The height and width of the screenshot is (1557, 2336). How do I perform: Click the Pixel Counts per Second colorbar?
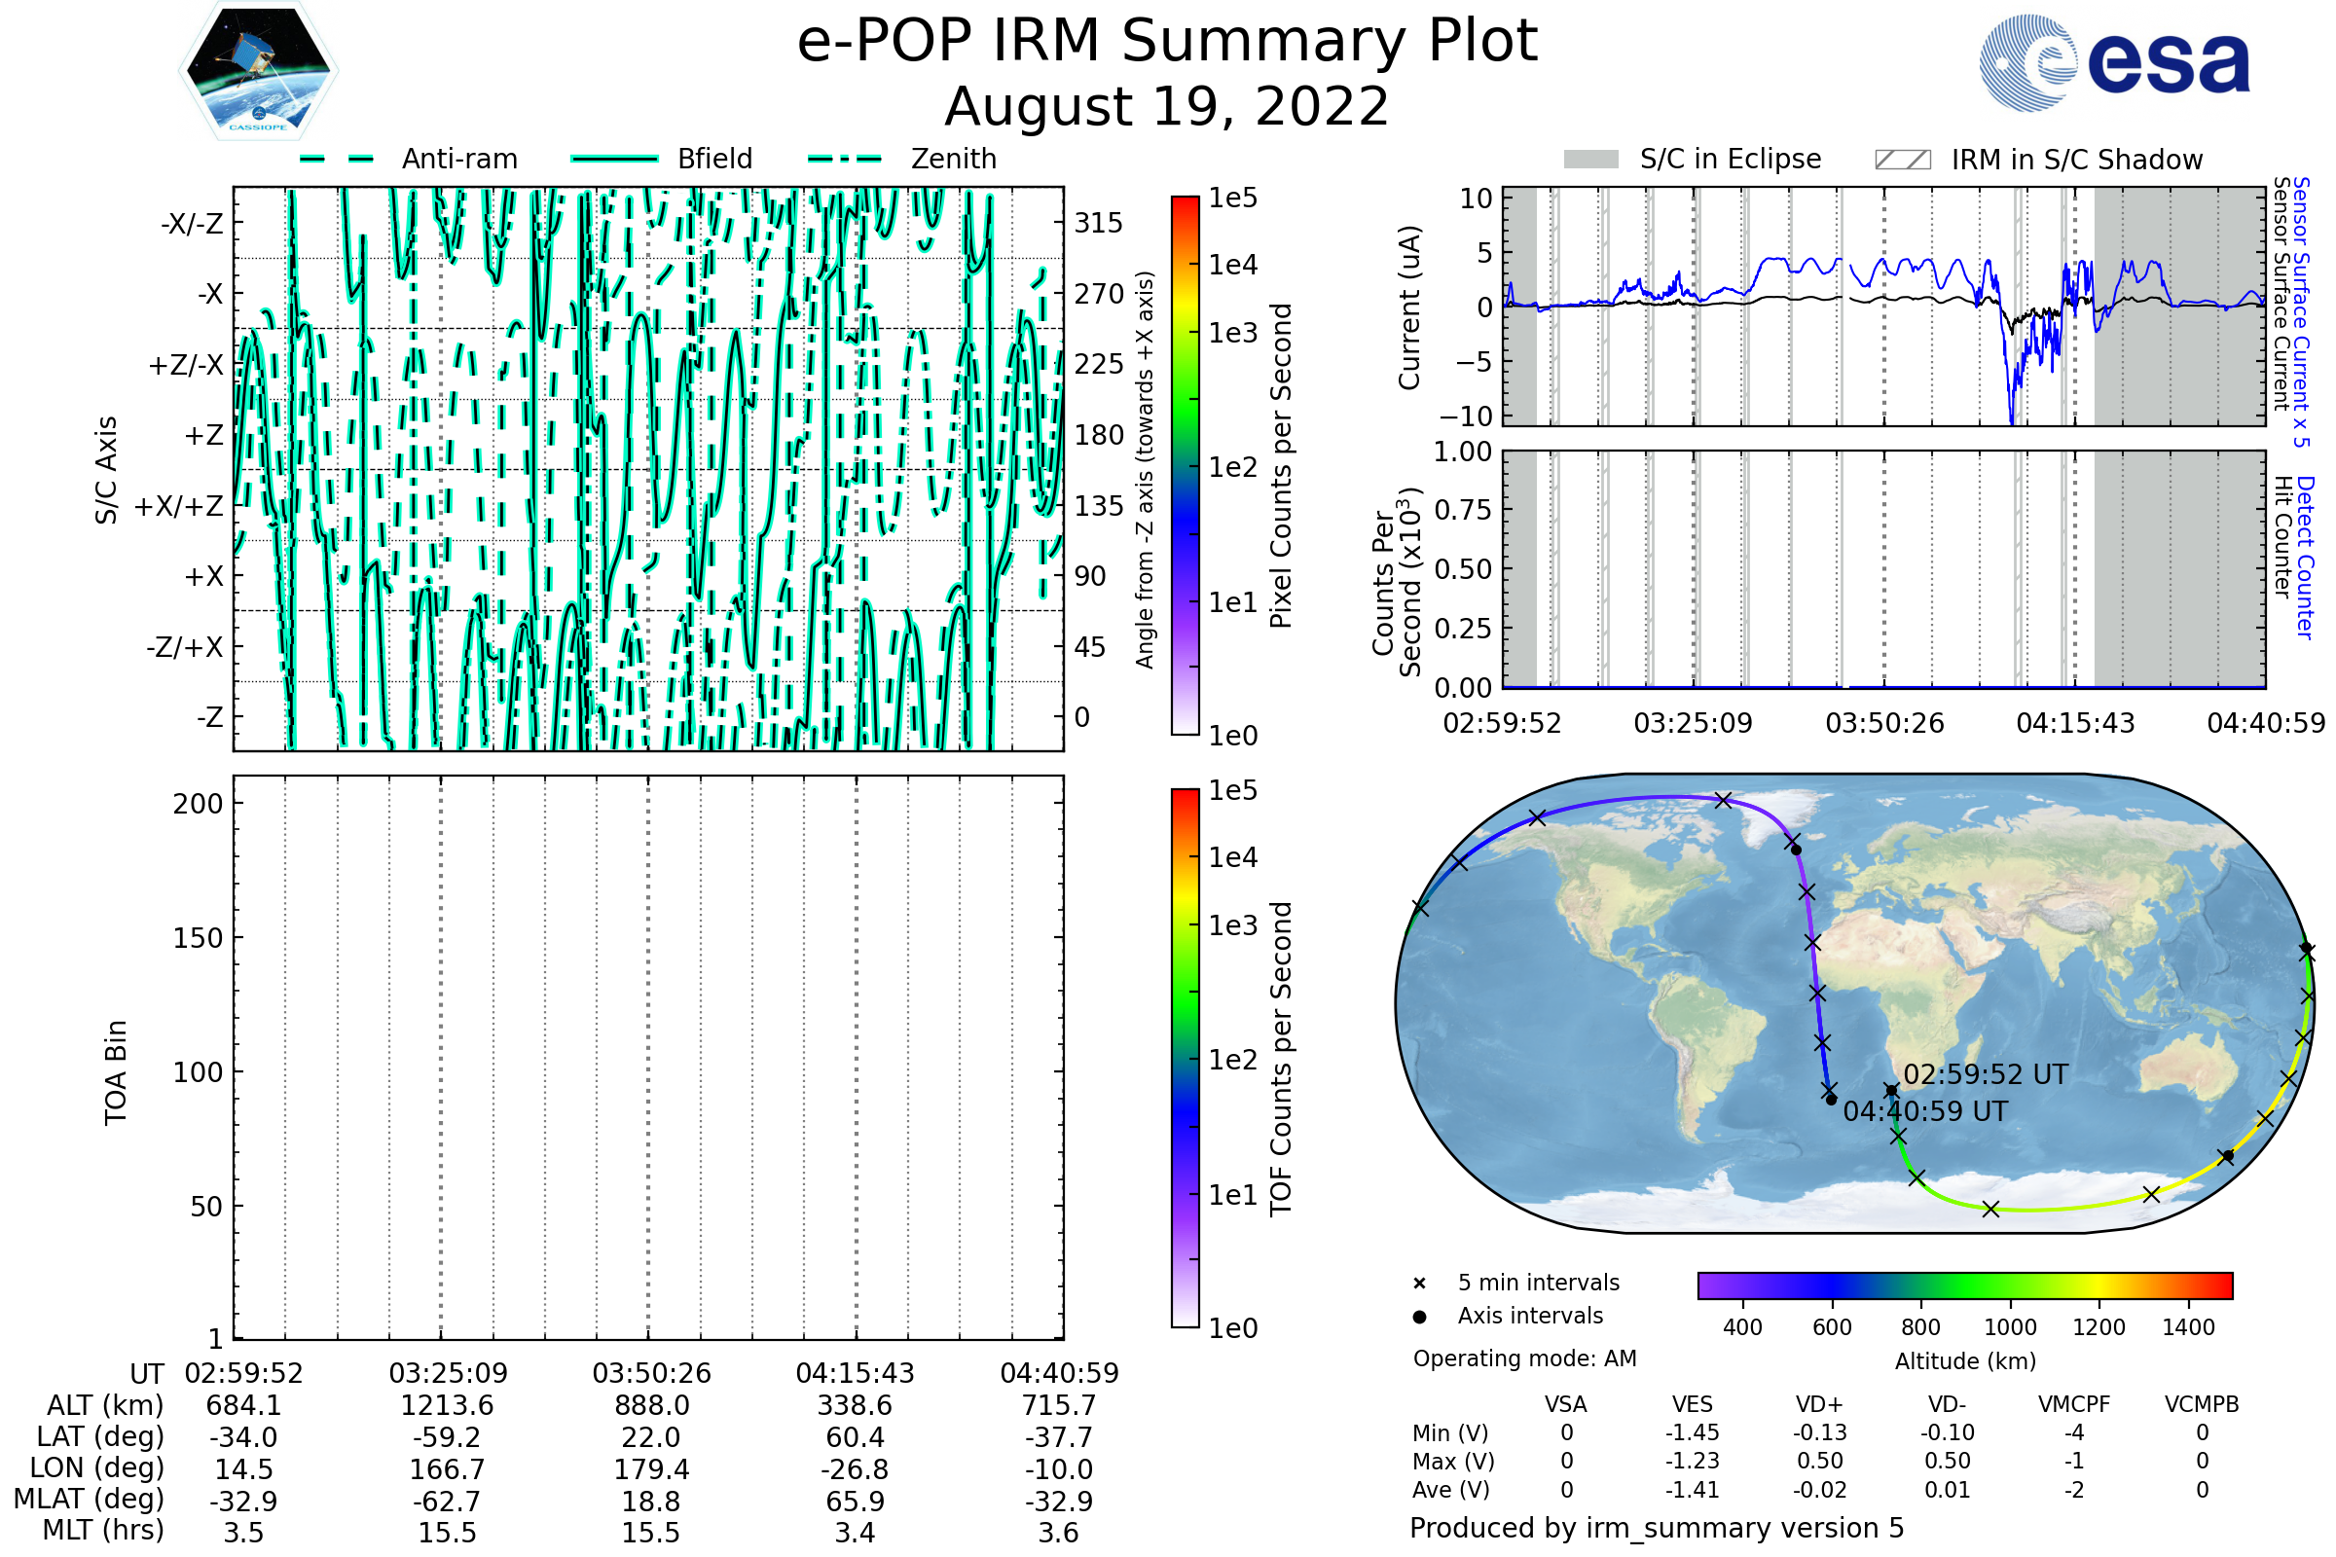pos(1185,465)
